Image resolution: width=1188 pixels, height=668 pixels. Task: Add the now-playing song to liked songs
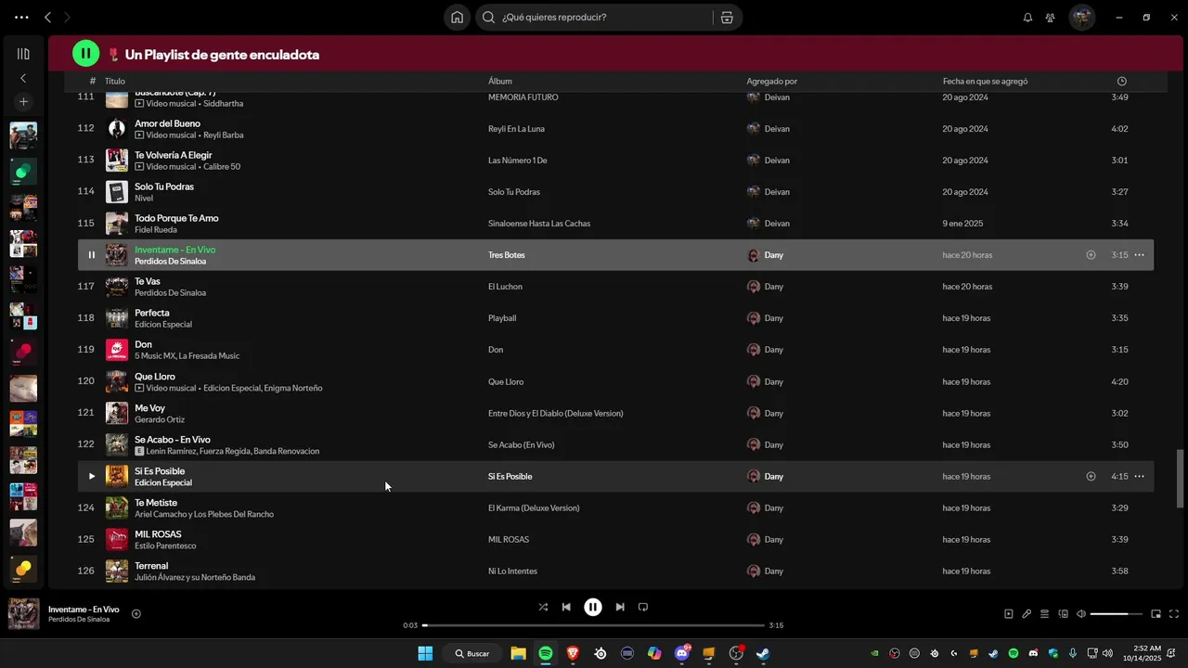(x=136, y=613)
